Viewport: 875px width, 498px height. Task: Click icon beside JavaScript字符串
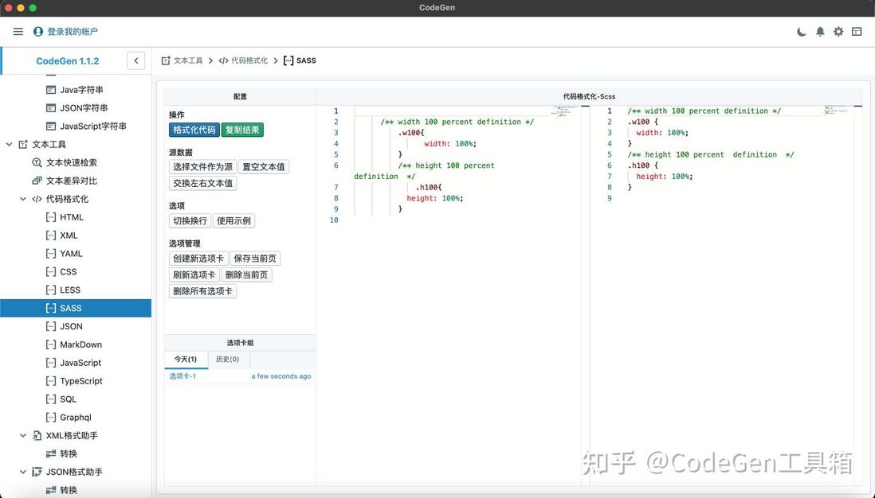point(51,126)
